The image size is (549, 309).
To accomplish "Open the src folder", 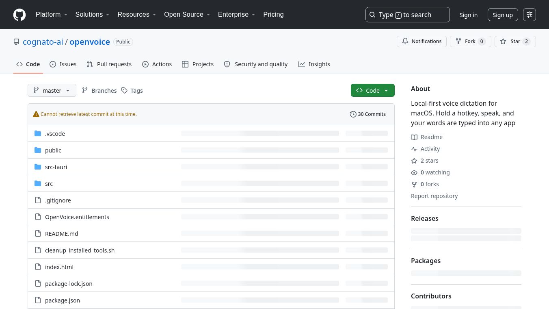I will (49, 184).
